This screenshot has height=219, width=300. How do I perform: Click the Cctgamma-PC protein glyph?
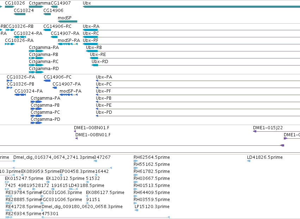(36, 116)
